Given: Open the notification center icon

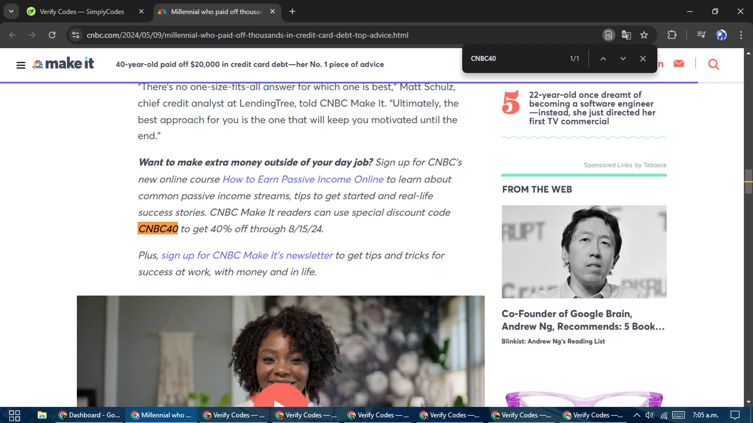Looking at the screenshot, I should (x=735, y=415).
